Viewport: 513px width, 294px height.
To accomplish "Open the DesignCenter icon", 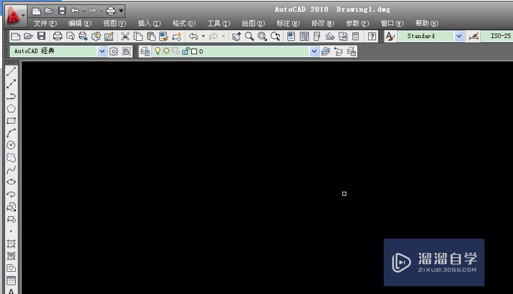I will pyautogui.click(x=304, y=36).
